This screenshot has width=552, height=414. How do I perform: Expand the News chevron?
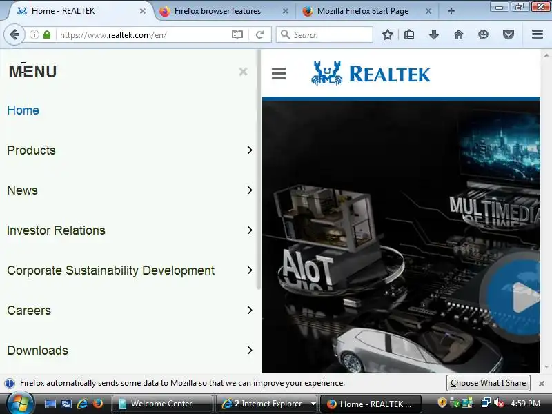[250, 190]
